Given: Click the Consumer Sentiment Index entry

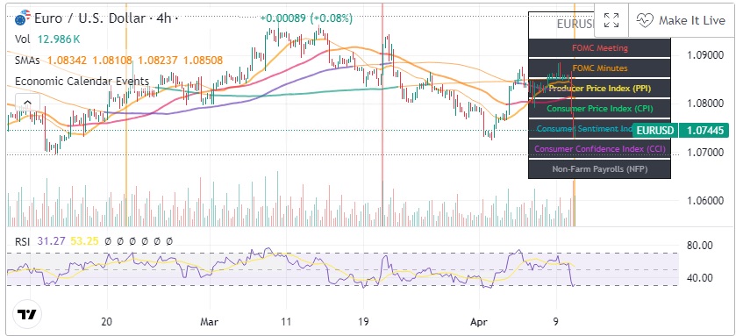Looking at the screenshot, I should click(581, 129).
